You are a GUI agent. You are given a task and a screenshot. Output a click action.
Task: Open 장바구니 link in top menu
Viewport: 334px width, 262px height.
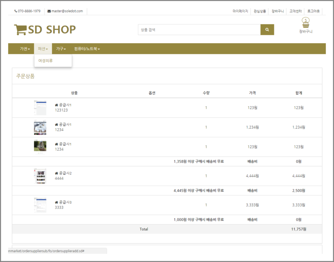[x=277, y=11]
